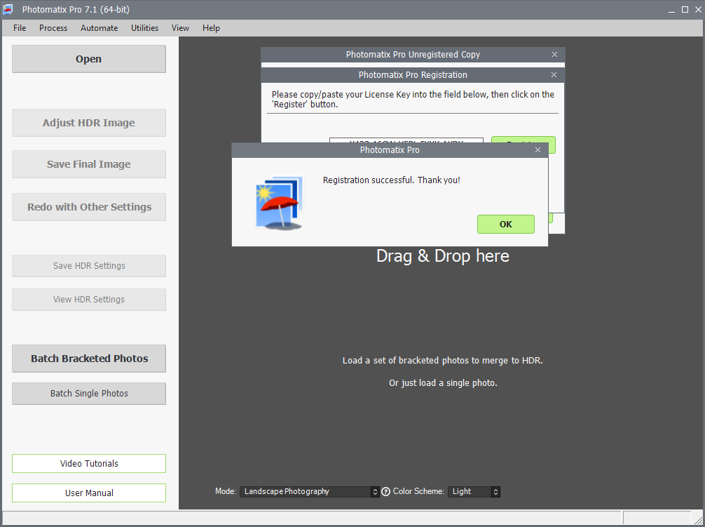
Task: Click the Register button in the Registration window
Action: 523,140
